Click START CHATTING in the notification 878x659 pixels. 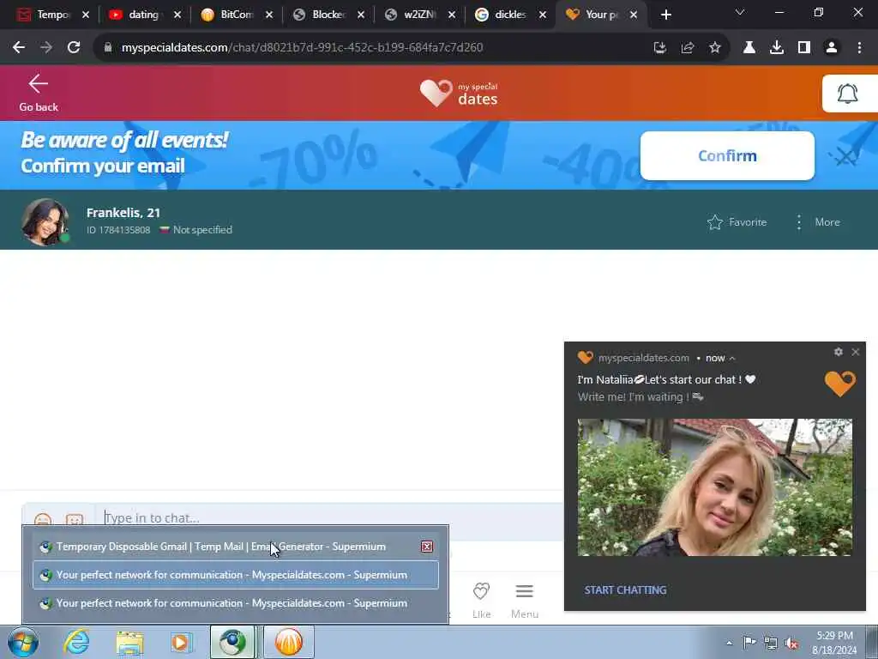[625, 589]
